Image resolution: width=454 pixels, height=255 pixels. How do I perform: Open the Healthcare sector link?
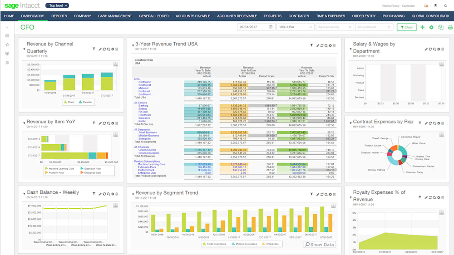point(145,115)
